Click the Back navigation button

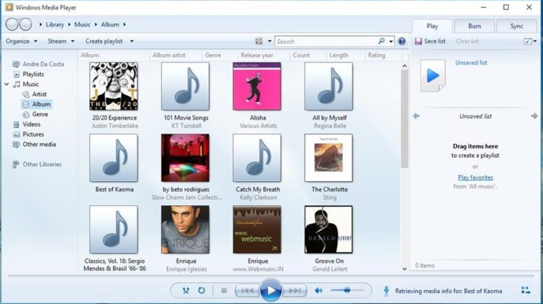12,24
